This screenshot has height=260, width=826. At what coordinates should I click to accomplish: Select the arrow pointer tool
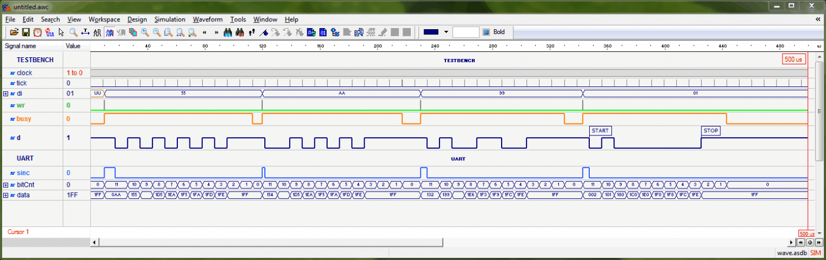[61, 32]
